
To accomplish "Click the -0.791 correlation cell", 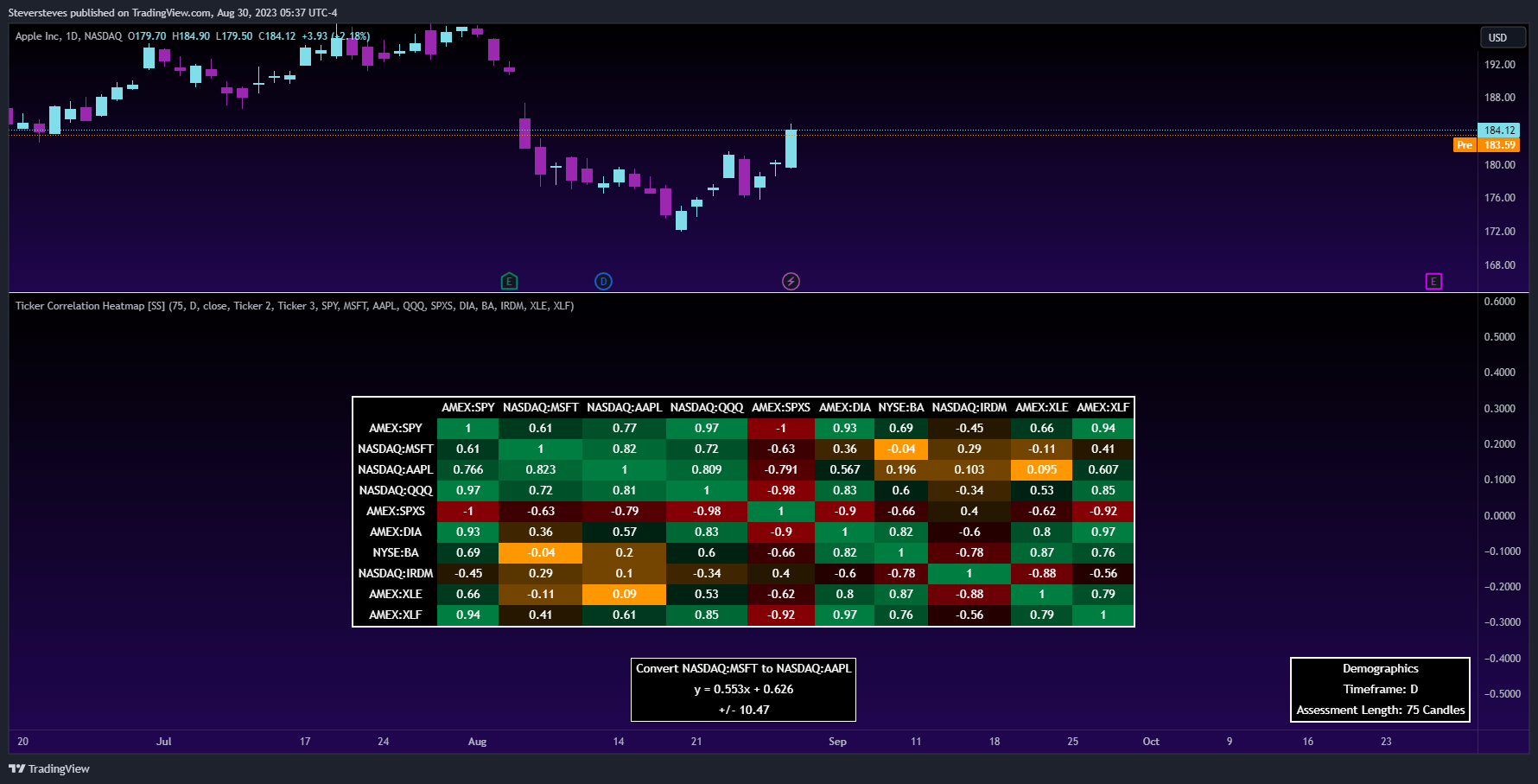I will pyautogui.click(x=781, y=469).
